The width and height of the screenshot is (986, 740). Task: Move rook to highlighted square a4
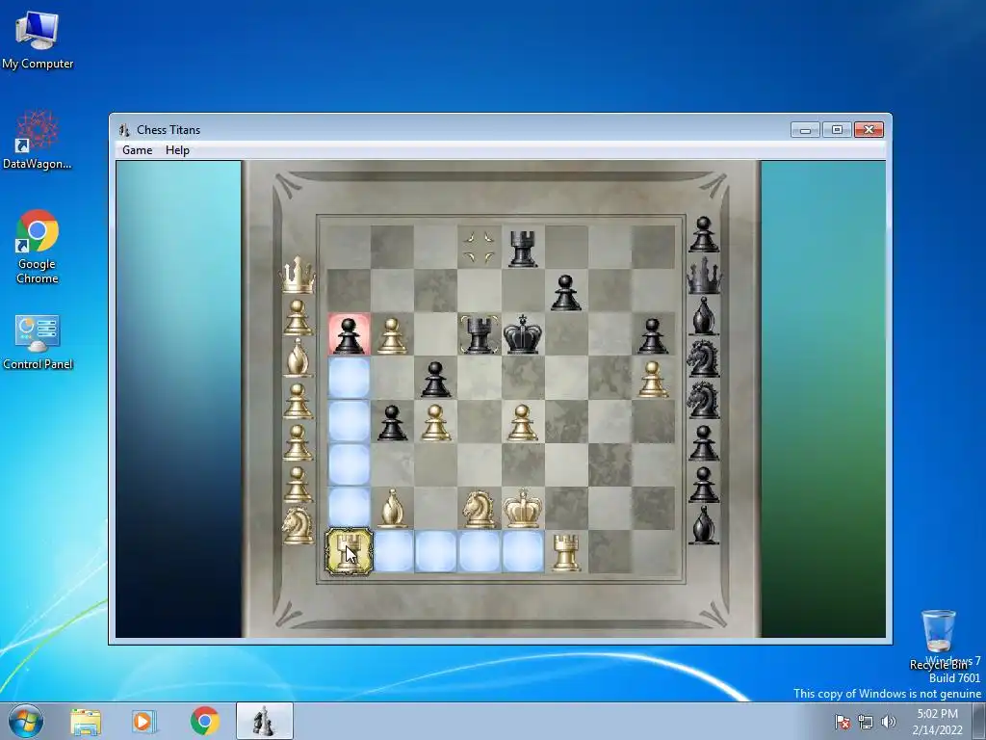coord(349,421)
